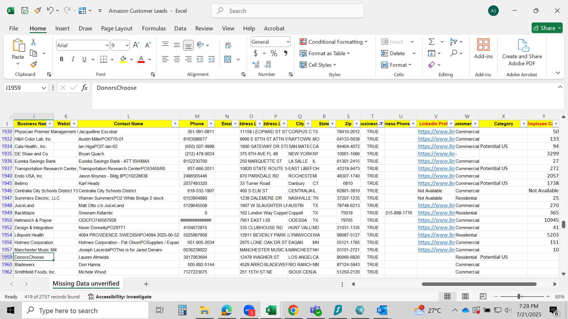The width and height of the screenshot is (568, 319).
Task: Open the Name Box dropdown arrow
Action: [x=44, y=88]
